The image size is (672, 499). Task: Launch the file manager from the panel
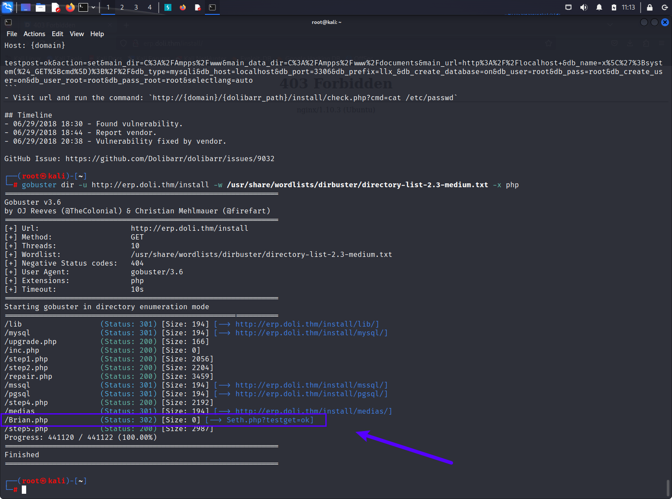click(41, 7)
